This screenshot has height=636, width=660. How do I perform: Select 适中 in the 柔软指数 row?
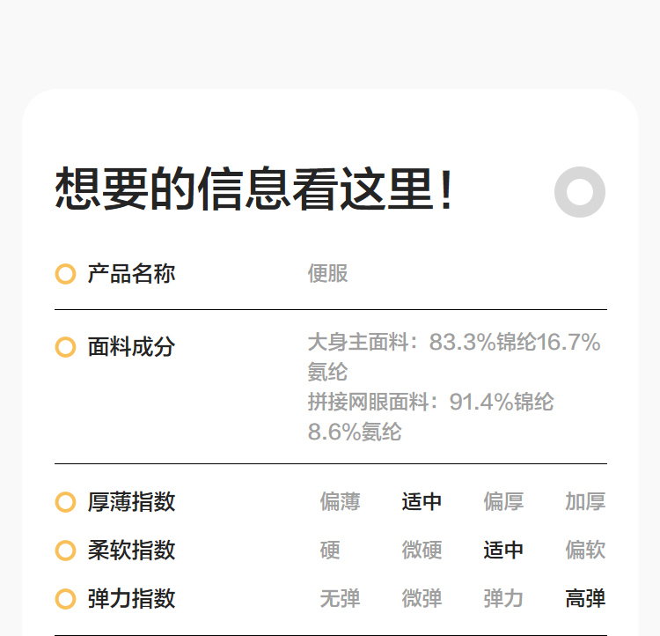[503, 551]
